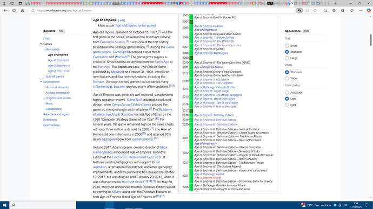The height and width of the screenshot is (209, 373).
Task: Select Dark color mode
Action: 287,105
